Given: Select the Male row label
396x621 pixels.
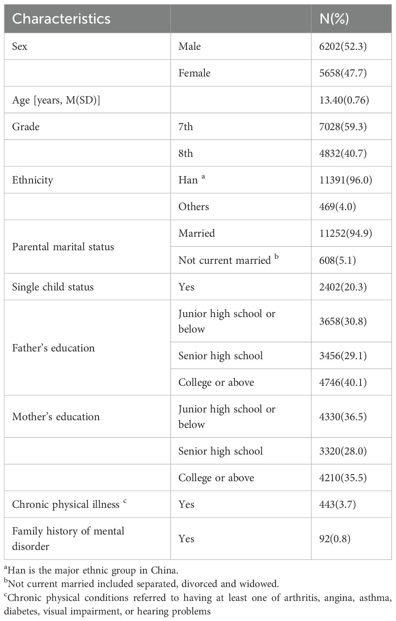Looking at the screenshot, I should point(190,46).
